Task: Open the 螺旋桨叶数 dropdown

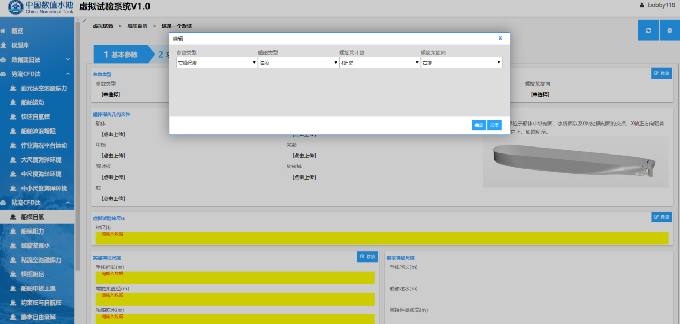Action: click(x=379, y=63)
